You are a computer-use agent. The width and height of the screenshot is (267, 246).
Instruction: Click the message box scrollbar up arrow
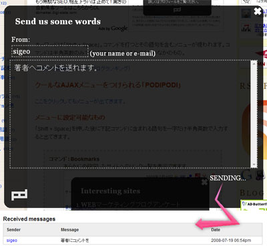tap(254, 64)
